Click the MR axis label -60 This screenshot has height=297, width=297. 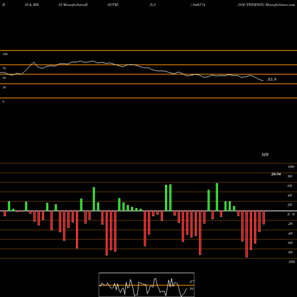[x=290, y=243]
